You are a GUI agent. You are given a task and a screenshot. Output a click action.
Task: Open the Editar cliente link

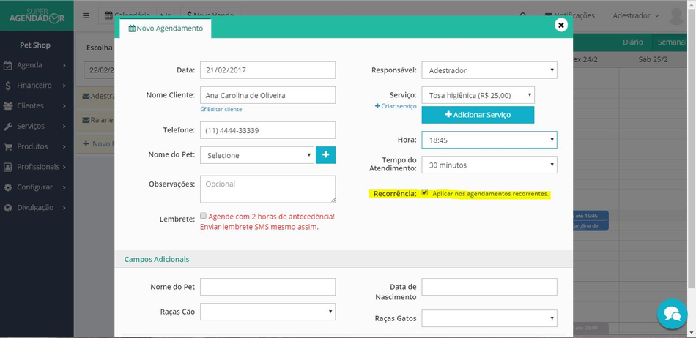(x=221, y=110)
